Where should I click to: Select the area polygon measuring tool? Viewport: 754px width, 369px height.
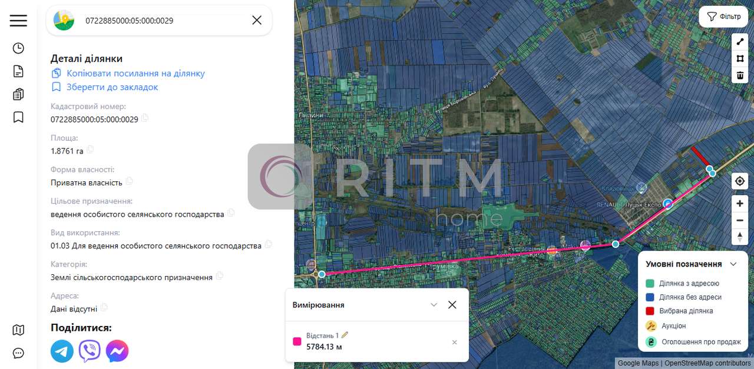(740, 59)
